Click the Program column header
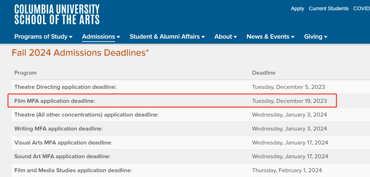 tap(25, 73)
